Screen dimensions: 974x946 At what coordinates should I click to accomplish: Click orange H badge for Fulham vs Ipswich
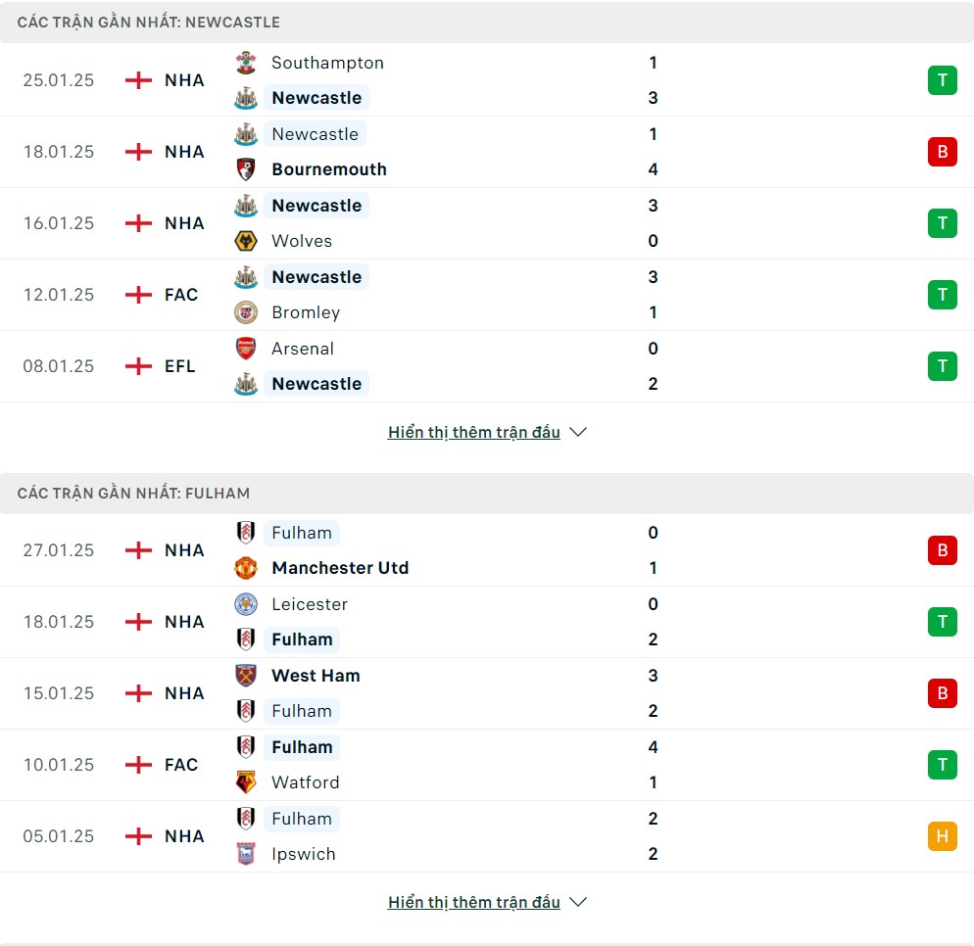coord(943,836)
